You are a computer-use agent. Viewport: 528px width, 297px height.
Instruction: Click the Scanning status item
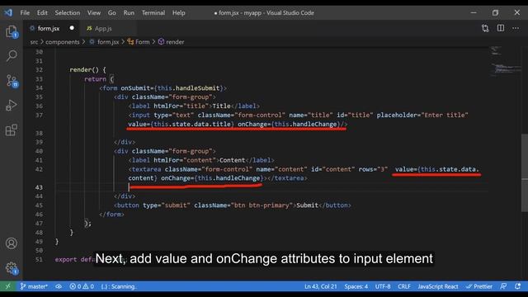point(119,286)
